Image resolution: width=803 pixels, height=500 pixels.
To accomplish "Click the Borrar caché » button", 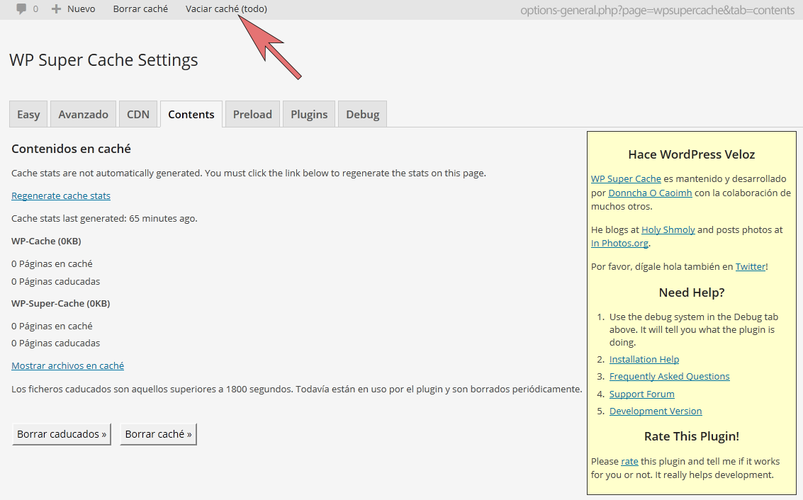I will 158,434.
